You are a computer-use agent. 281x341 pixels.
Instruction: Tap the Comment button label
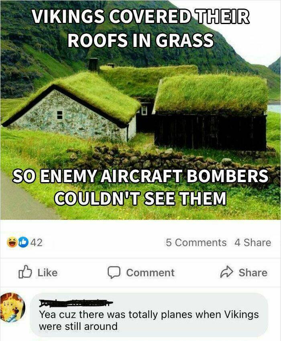(x=150, y=273)
